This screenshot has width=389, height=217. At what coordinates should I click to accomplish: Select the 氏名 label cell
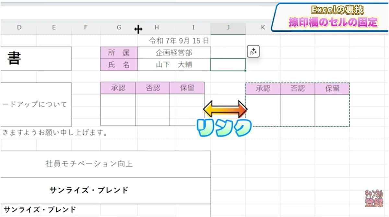click(119, 65)
